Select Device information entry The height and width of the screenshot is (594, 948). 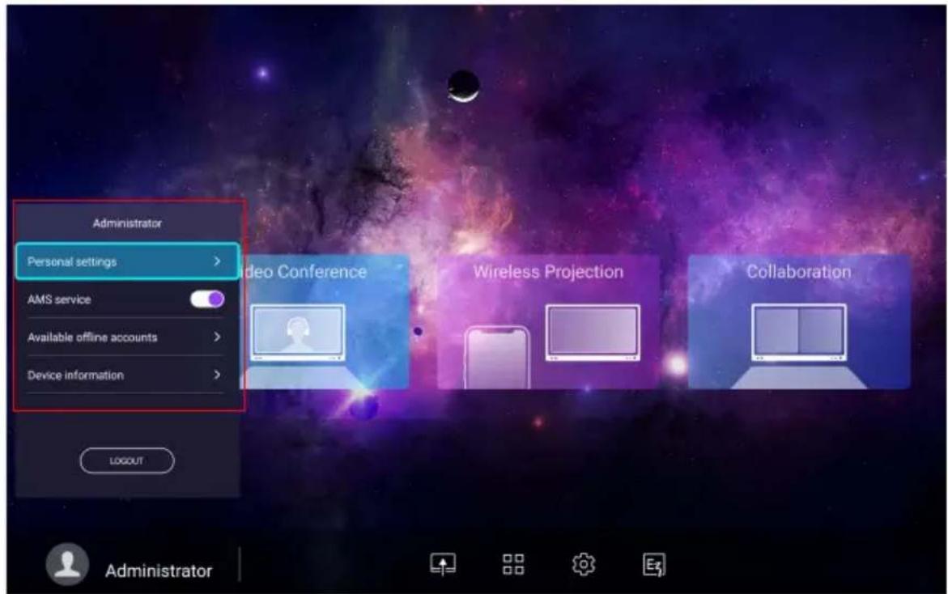(x=125, y=375)
